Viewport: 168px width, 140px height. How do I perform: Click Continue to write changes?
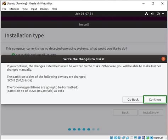pos(155,100)
